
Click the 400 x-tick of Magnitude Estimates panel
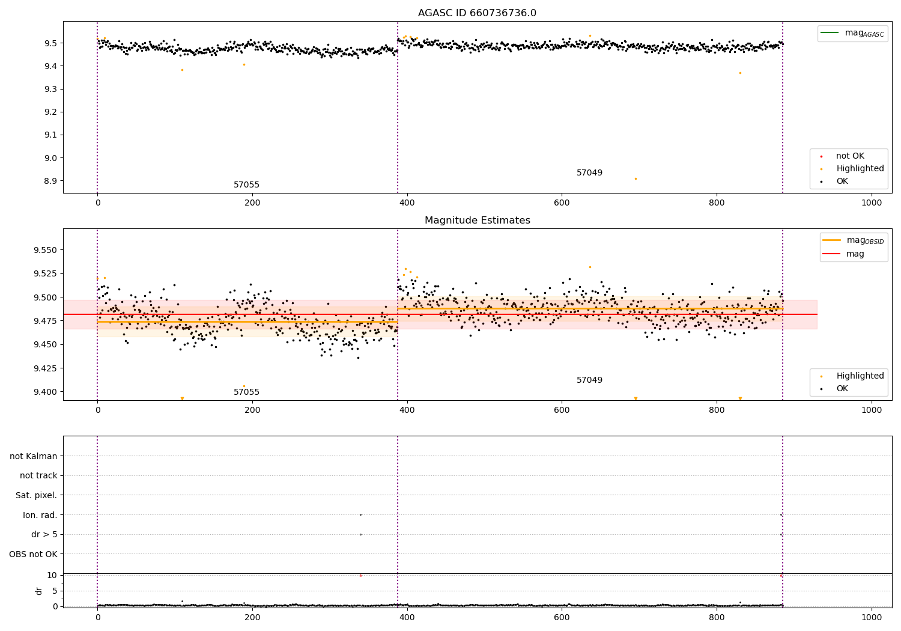tap(407, 410)
